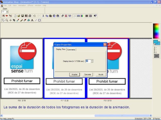Delete frames with the red X icon
Screen dimensions: 161x120
pyautogui.click(x=66, y=16)
